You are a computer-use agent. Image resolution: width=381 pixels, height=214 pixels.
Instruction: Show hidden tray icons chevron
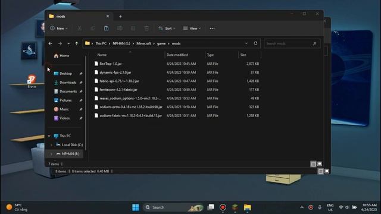(302, 207)
